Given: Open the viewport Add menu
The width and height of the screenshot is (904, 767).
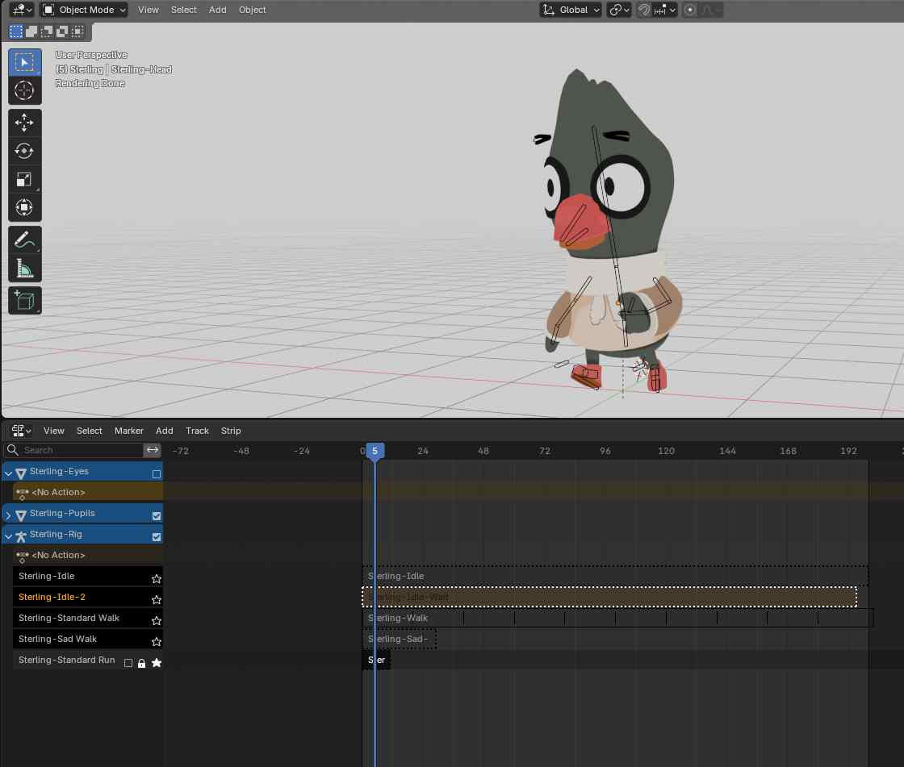Looking at the screenshot, I should pyautogui.click(x=217, y=10).
